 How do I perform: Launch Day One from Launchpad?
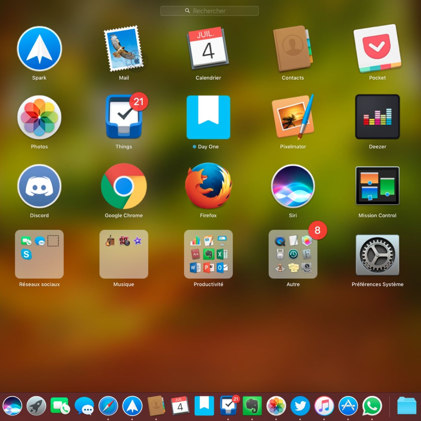click(x=208, y=117)
